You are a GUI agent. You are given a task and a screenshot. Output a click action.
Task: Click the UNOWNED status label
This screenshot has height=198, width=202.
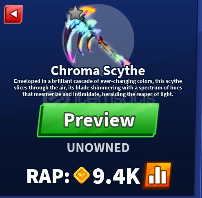click(x=98, y=148)
